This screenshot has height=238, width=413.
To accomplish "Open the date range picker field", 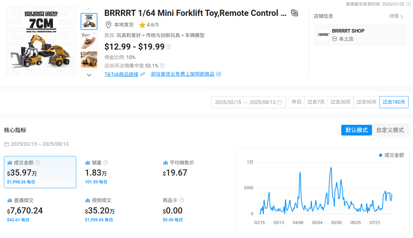I will click(x=248, y=102).
